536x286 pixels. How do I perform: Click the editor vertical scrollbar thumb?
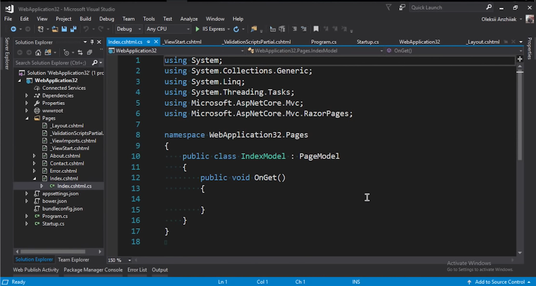click(520, 116)
